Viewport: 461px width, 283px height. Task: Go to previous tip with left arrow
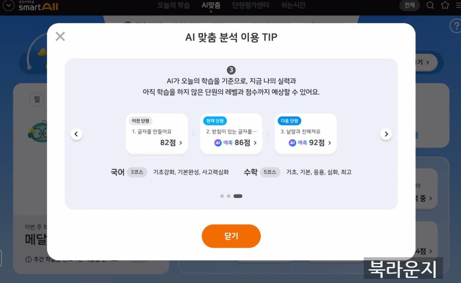[x=76, y=134]
